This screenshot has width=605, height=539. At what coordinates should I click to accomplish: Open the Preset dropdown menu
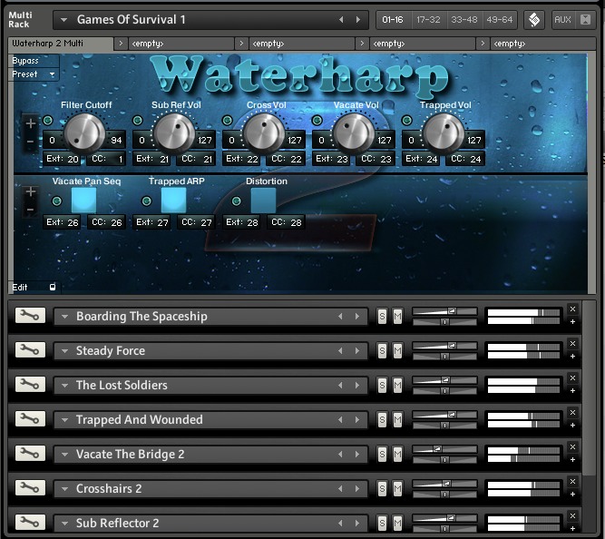tap(34, 74)
